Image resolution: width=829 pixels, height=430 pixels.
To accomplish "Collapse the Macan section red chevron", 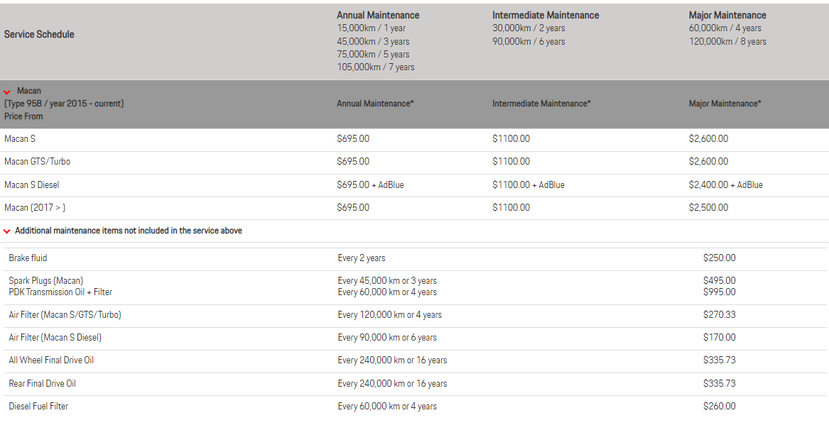I will click(7, 92).
